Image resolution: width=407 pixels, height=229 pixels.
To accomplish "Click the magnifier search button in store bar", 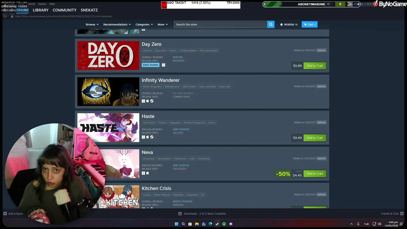I will click(271, 24).
